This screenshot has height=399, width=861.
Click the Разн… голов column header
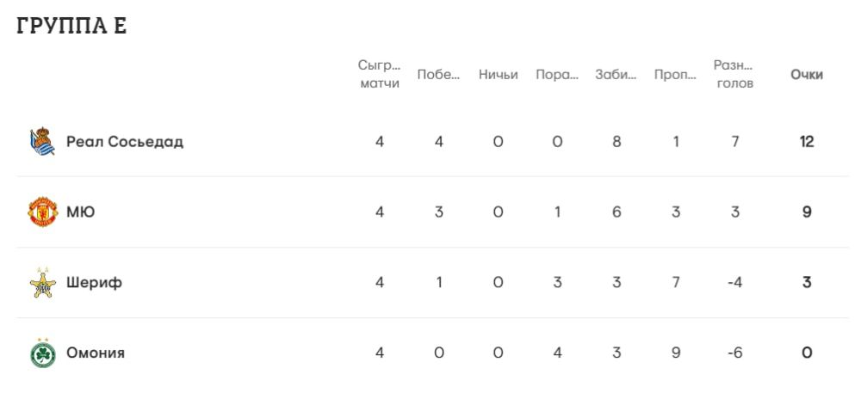tap(734, 75)
